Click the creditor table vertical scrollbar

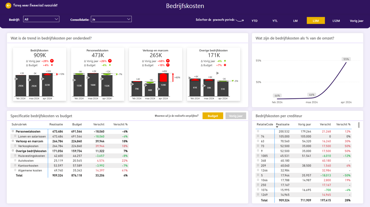[359, 125]
